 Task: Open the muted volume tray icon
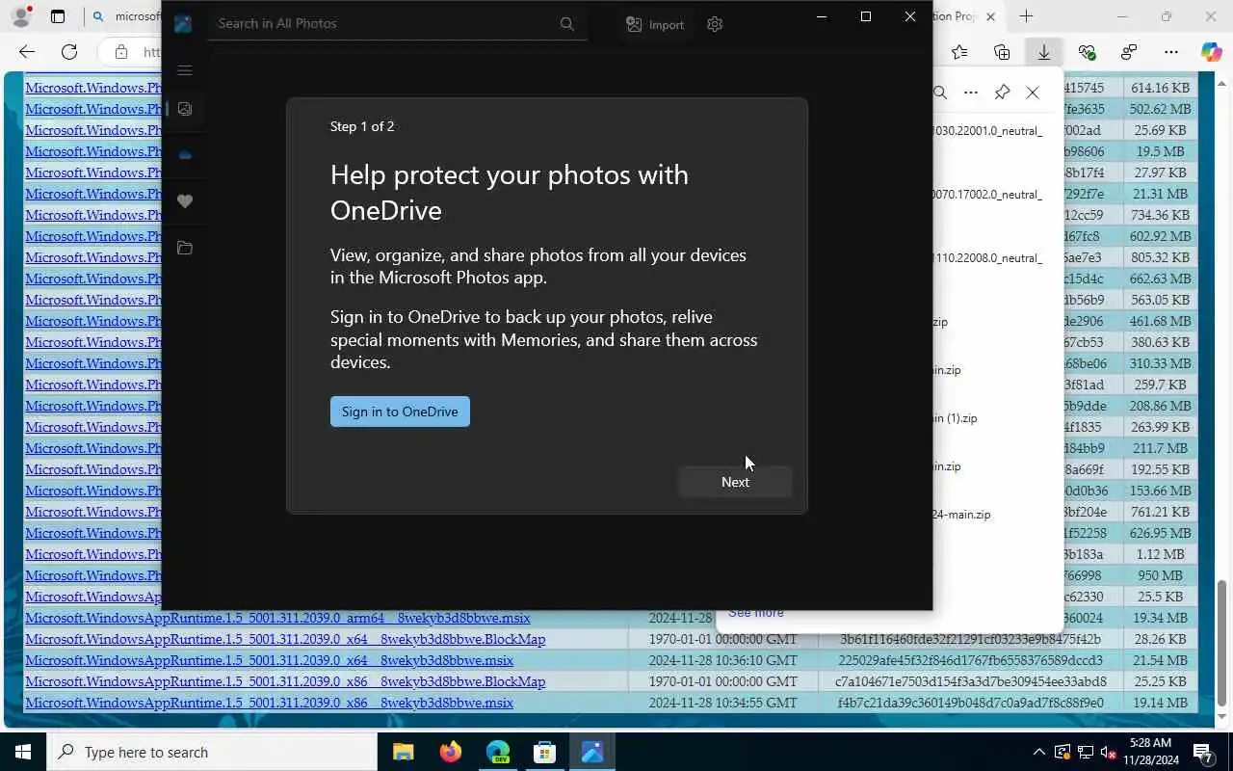(x=1109, y=752)
